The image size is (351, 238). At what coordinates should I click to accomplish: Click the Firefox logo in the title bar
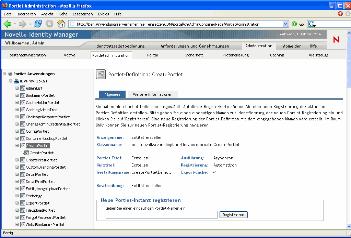point(4,5)
